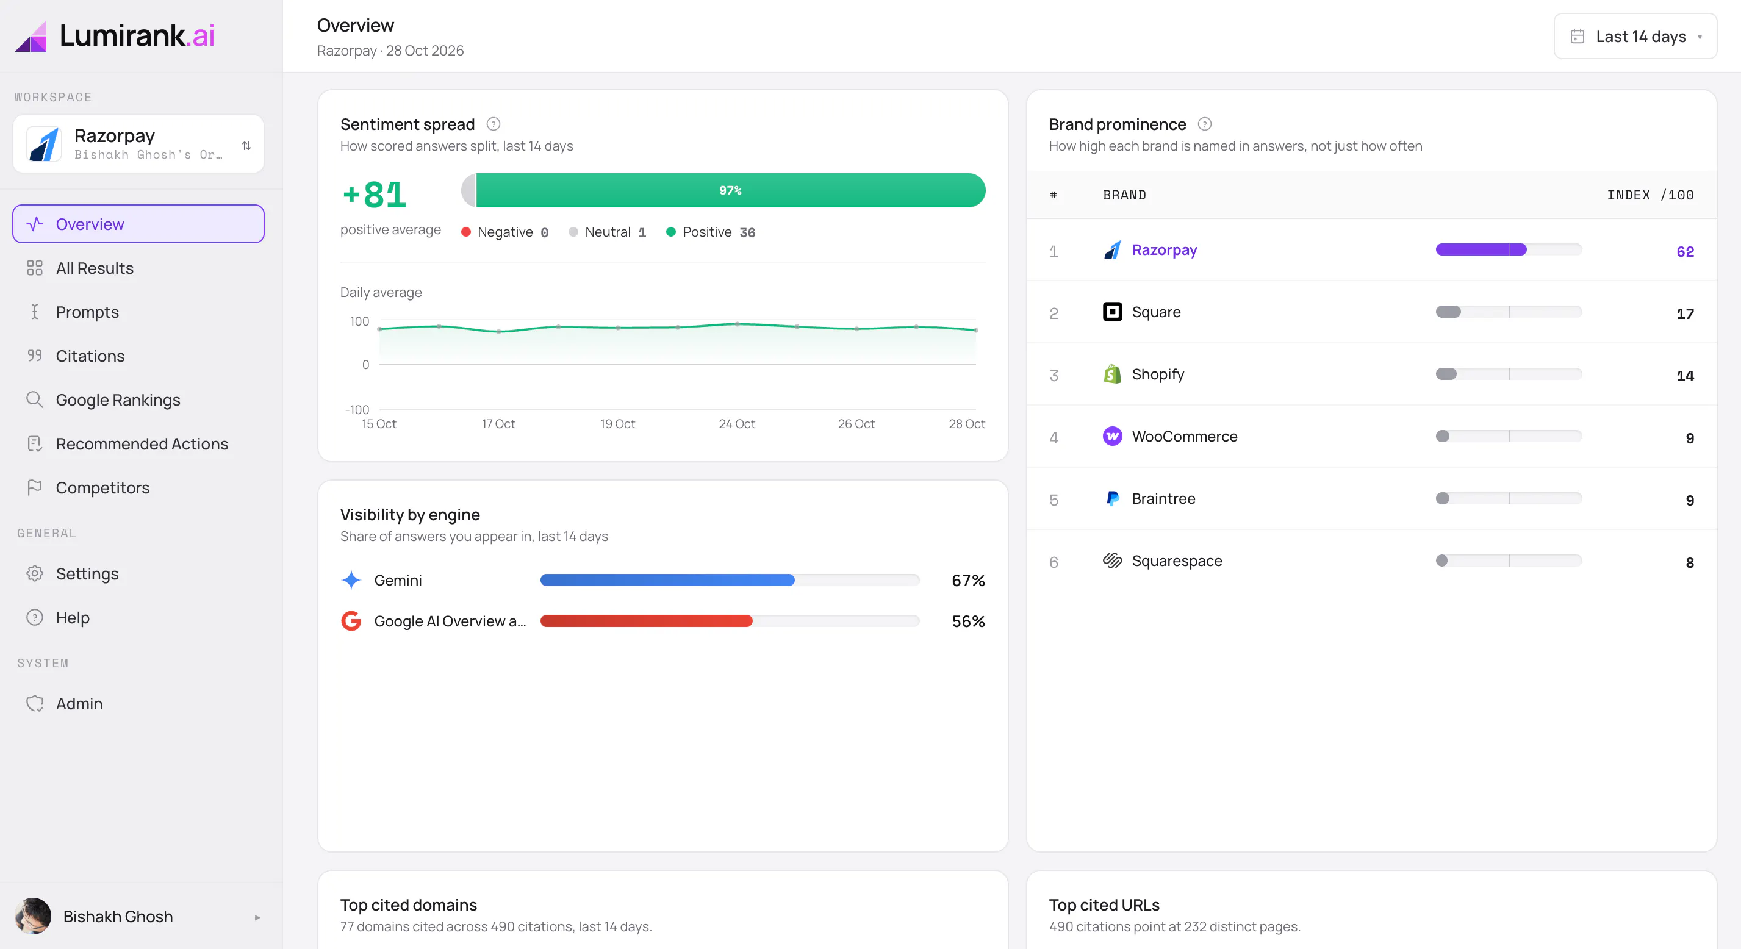Click the Squarespace brand logo icon
The height and width of the screenshot is (949, 1741).
tap(1113, 560)
